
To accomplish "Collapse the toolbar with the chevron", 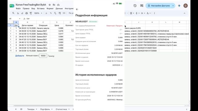I will tap(184, 13).
